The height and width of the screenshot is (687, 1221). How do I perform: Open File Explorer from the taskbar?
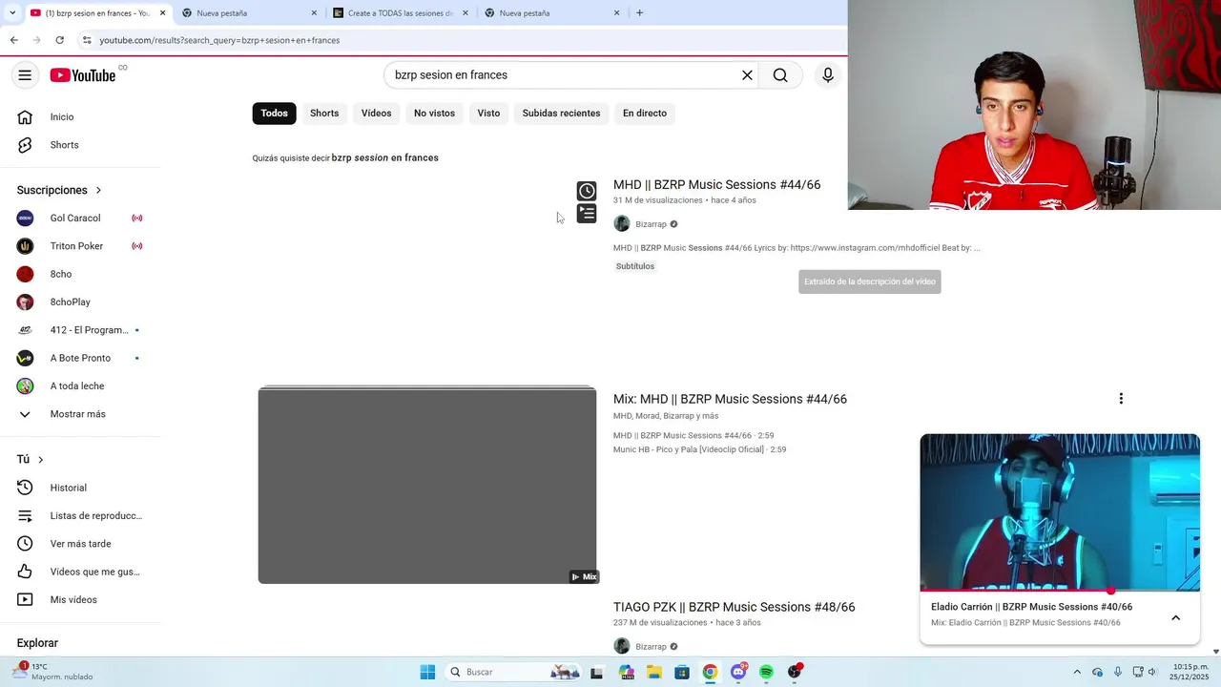pos(653,672)
